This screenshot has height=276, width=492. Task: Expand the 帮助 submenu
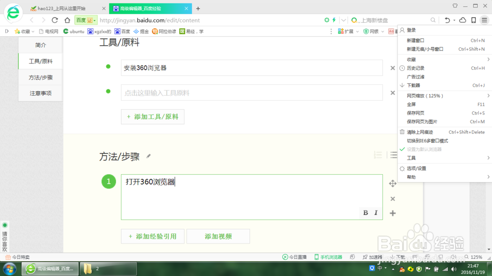tap(444, 177)
